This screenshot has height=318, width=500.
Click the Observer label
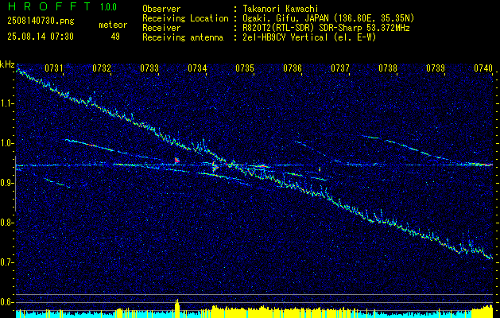(161, 9)
